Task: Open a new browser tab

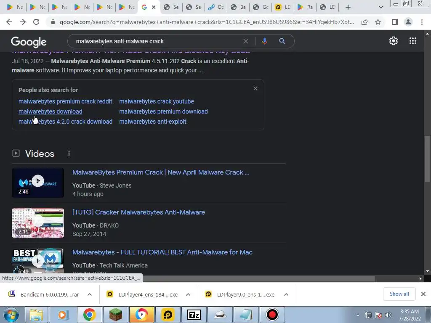Action: pos(348,7)
